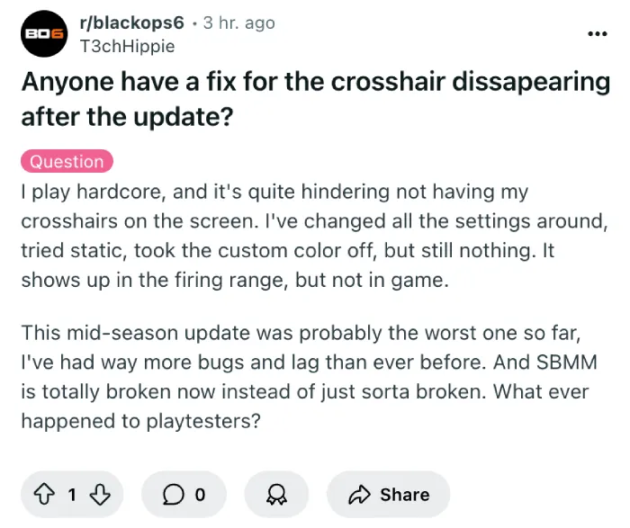The image size is (630, 528).
Task: Open comments via the speech bubble icon
Action: [173, 495]
